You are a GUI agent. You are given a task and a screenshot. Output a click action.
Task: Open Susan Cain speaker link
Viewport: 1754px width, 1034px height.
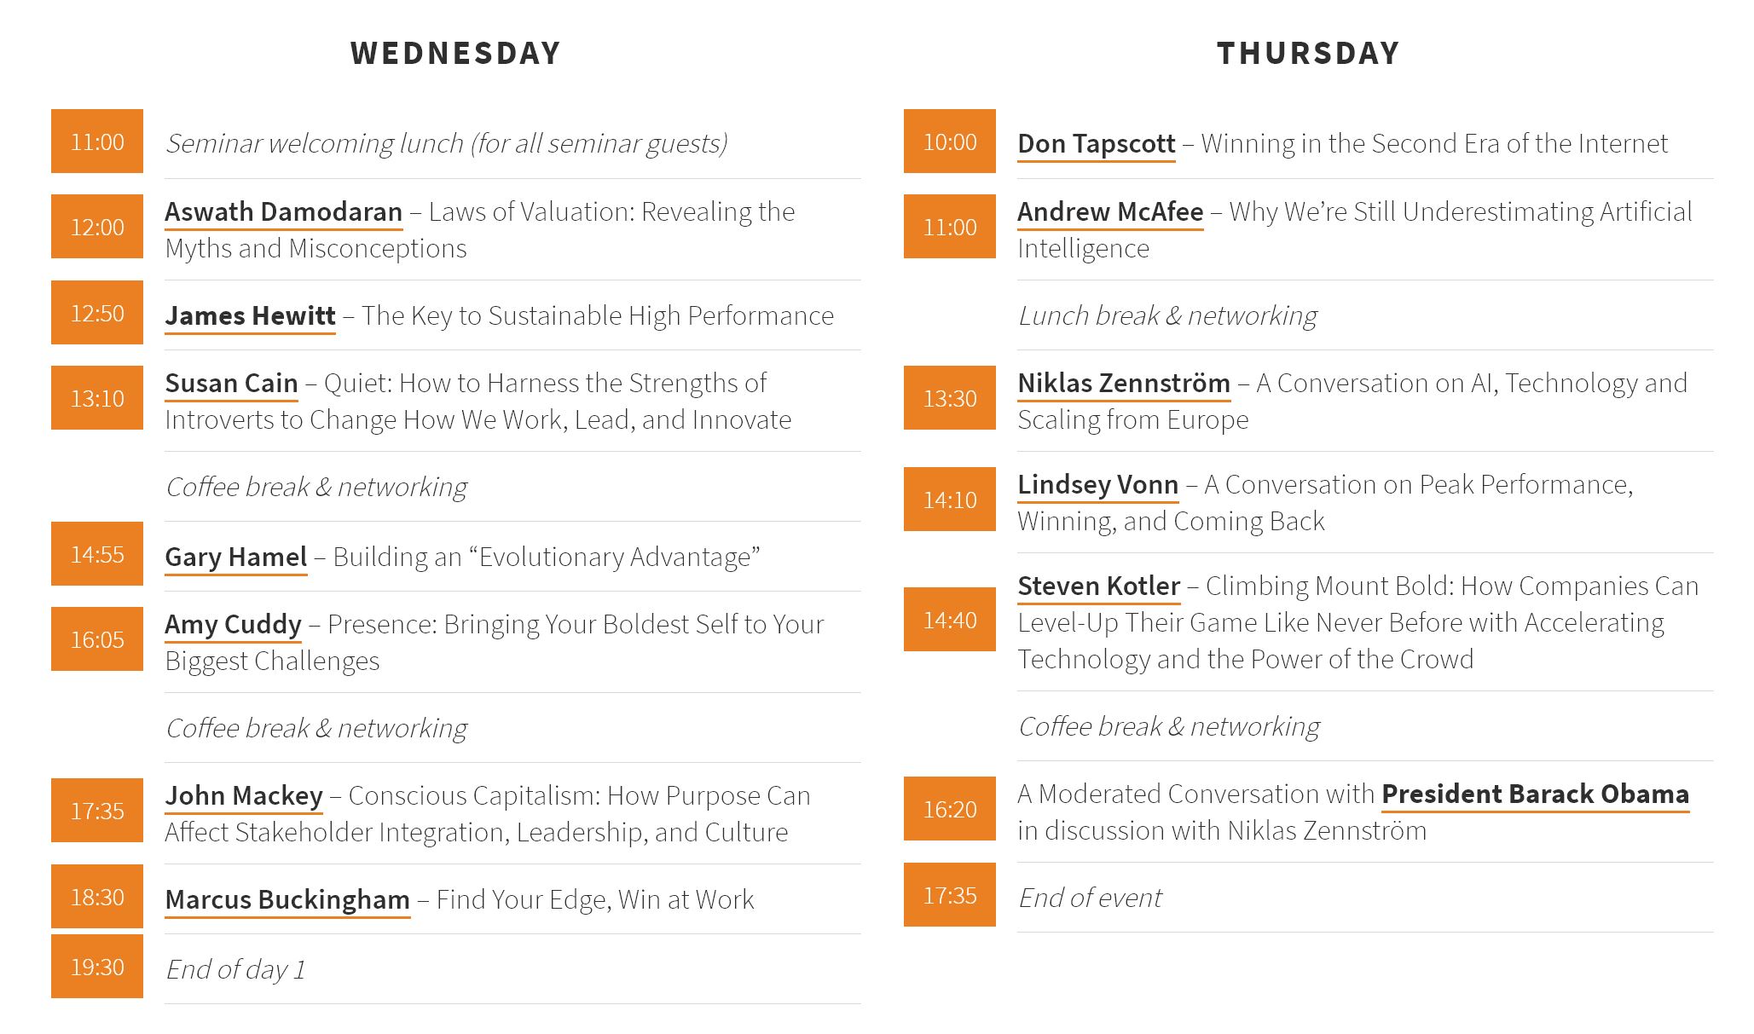pos(231,384)
